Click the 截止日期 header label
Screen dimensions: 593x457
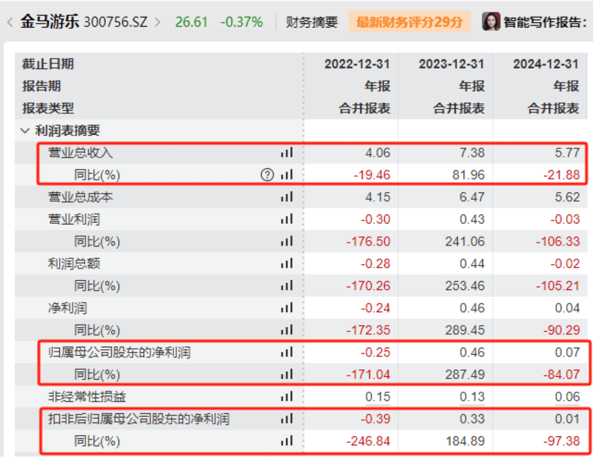point(48,64)
